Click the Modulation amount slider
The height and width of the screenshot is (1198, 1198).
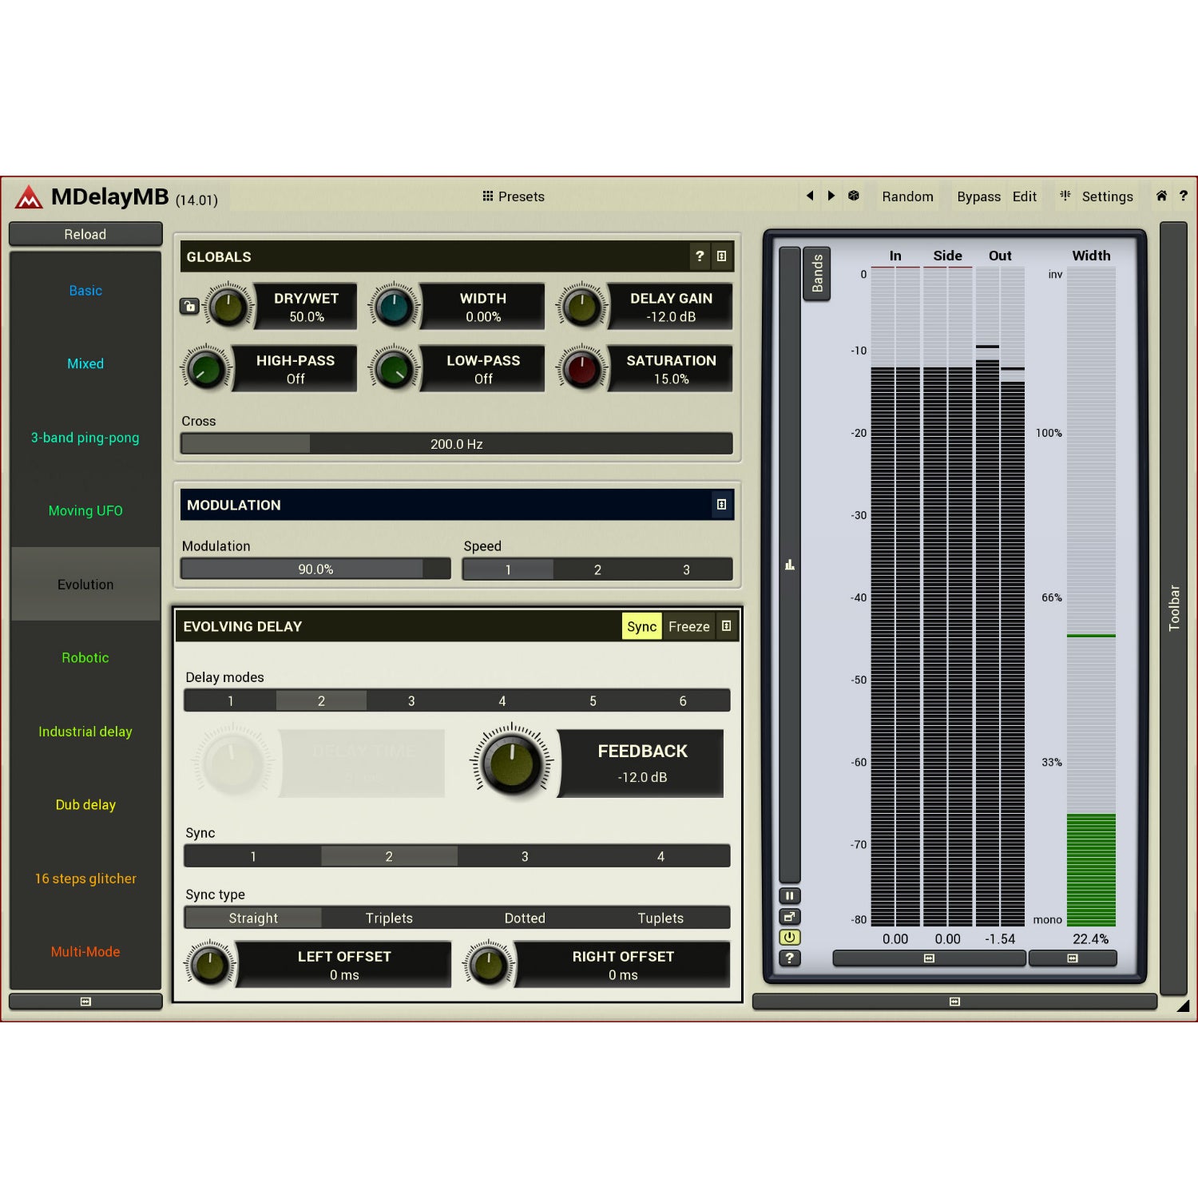pyautogui.click(x=315, y=569)
